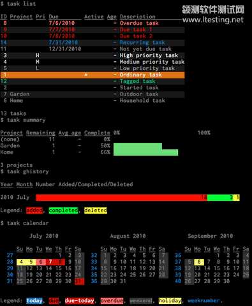Select September 6 holiday in calendar

click(x=199, y=262)
